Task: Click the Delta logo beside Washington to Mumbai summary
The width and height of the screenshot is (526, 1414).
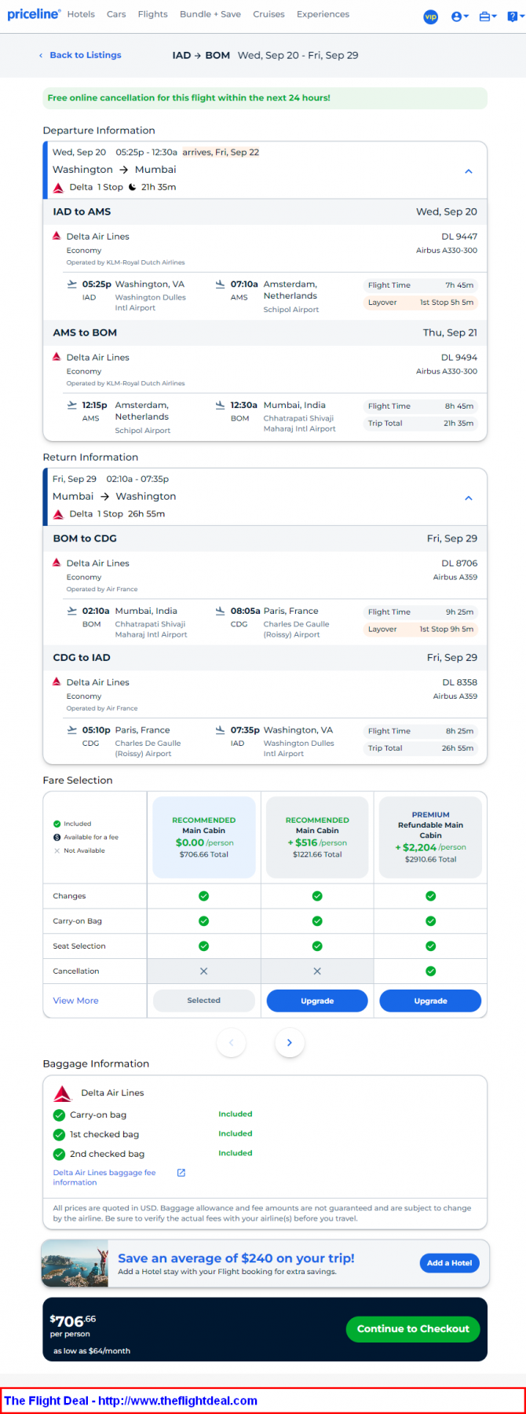Action: [x=58, y=188]
